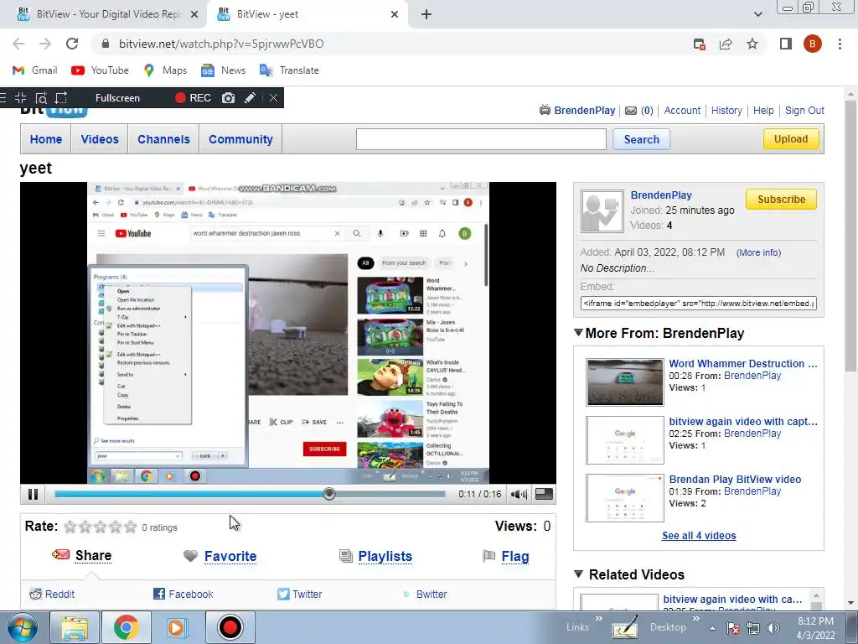The height and width of the screenshot is (644, 858).
Task: Subscribe to BrendenPlay channel
Action: pyautogui.click(x=781, y=200)
